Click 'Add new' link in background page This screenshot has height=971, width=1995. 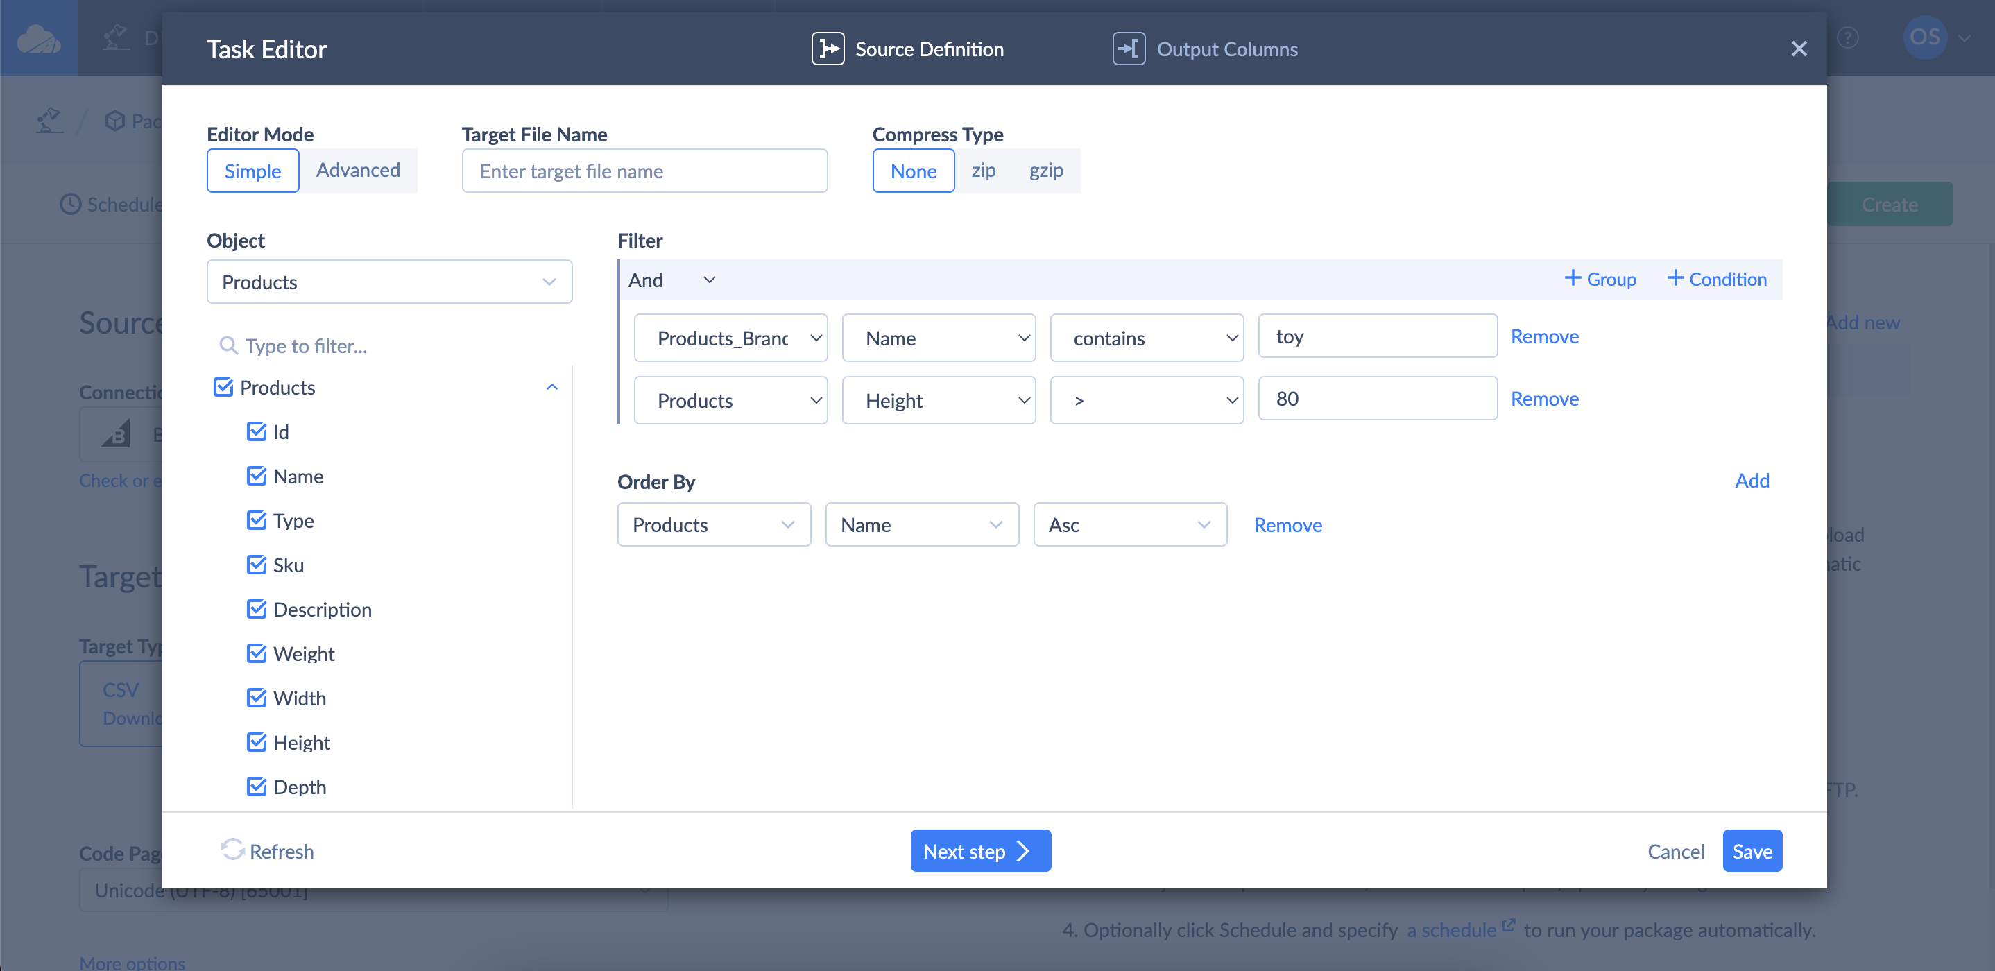click(x=1863, y=322)
